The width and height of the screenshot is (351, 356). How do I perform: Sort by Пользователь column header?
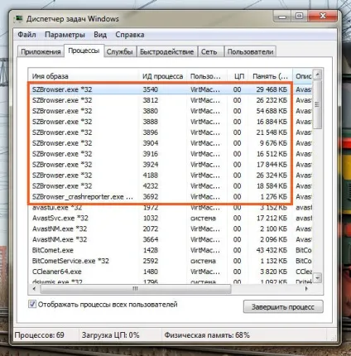point(207,76)
